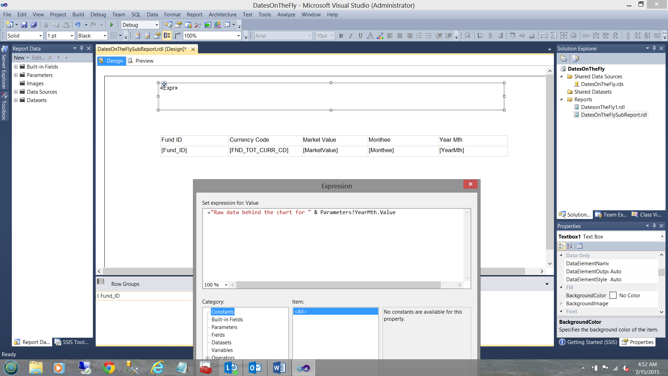Toggle the Grouping pane toolbar button
This screenshot has height=376, width=668.
[167, 36]
